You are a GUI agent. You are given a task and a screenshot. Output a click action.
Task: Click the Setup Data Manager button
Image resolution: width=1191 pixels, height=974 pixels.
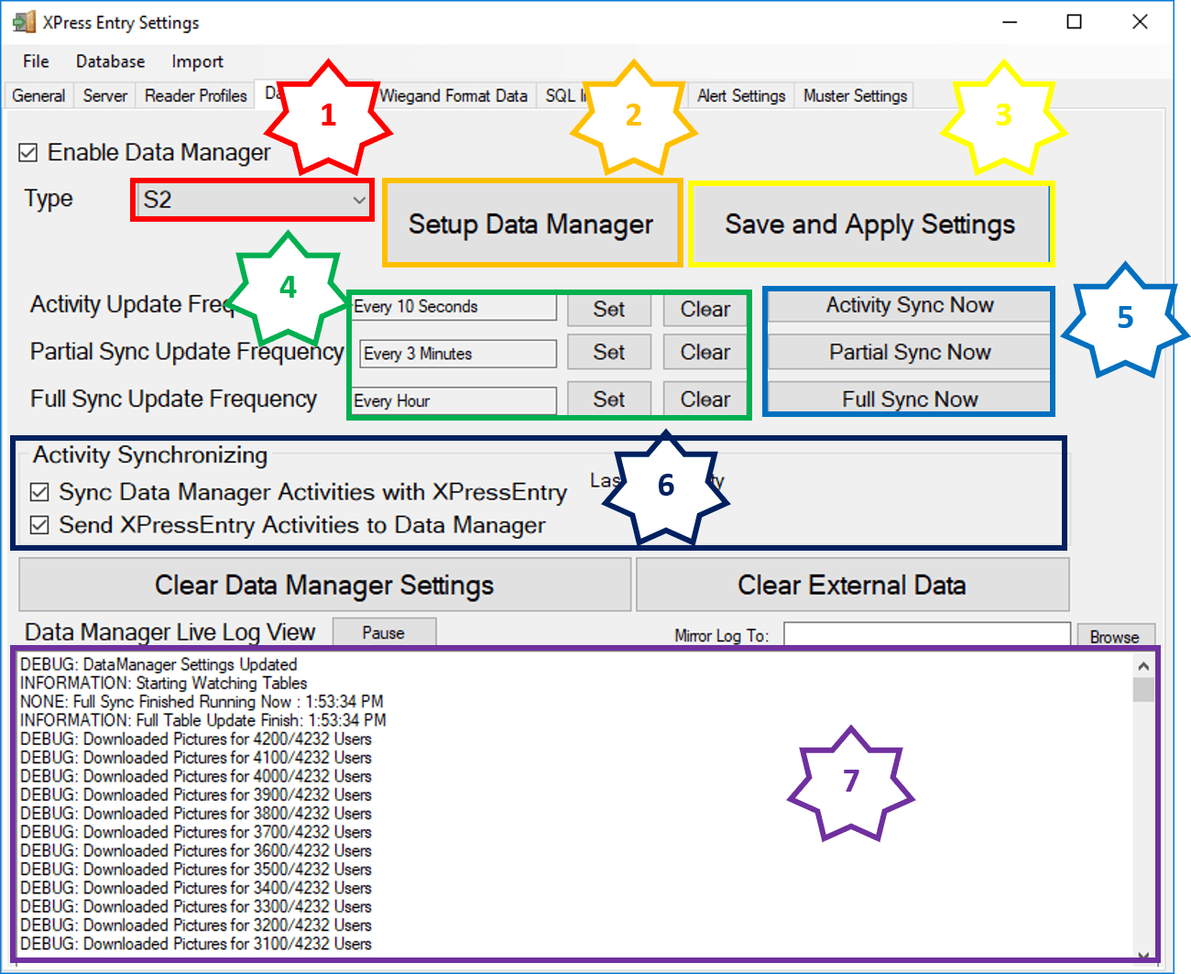531,224
